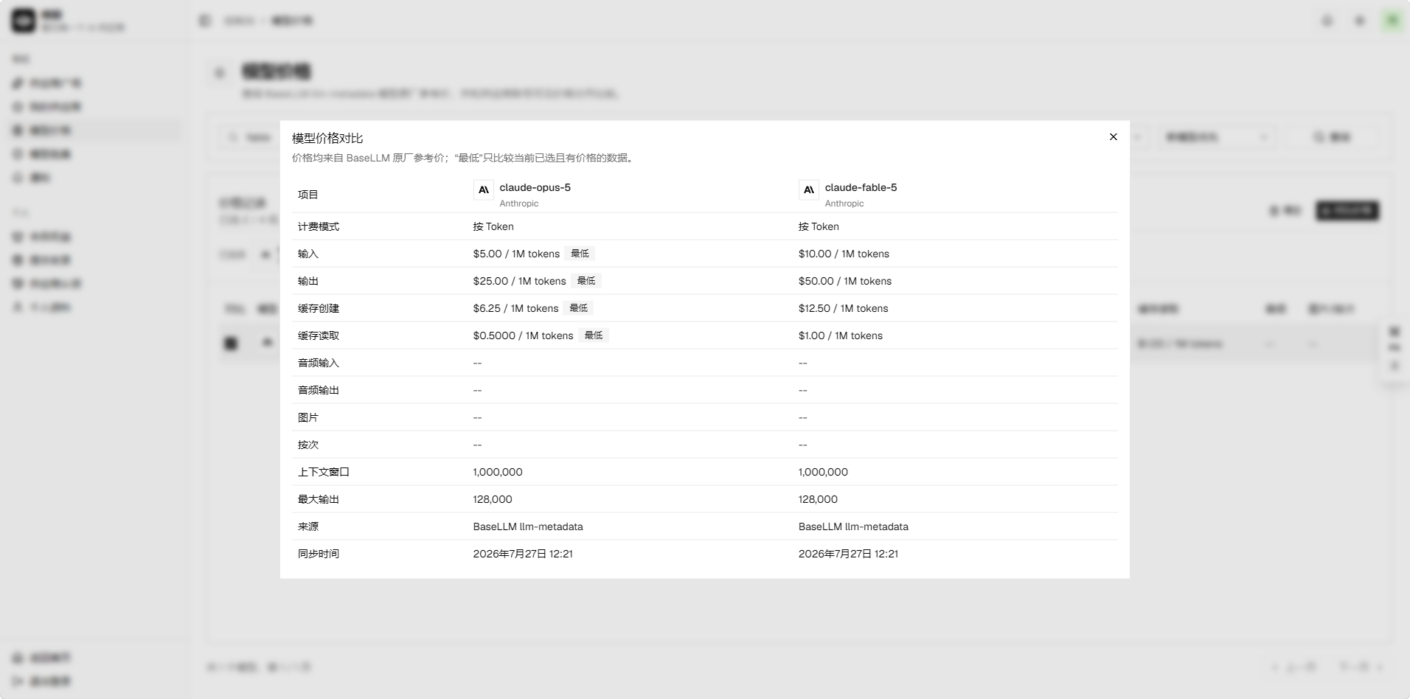Screen dimensions: 1410x699
Task: Click the 最低 badge in the 输入 row
Action: [580, 254]
